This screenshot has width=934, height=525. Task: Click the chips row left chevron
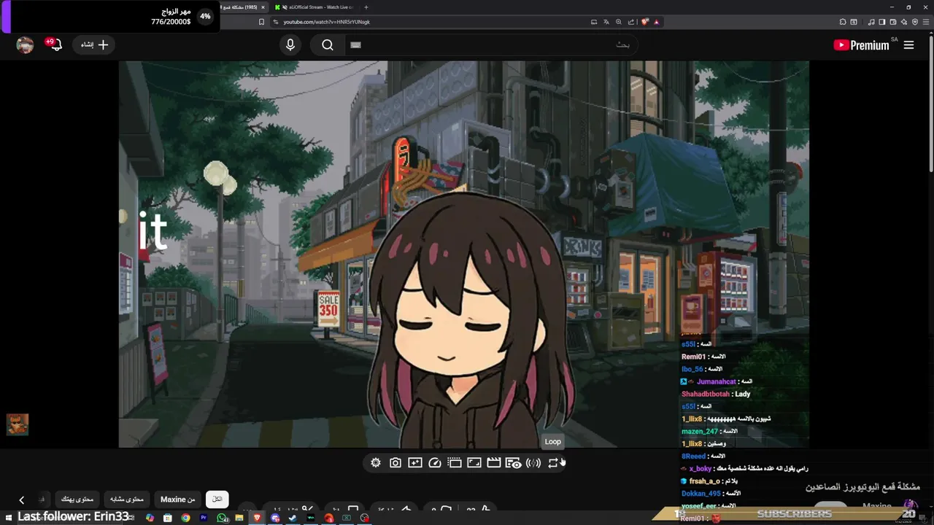click(22, 500)
